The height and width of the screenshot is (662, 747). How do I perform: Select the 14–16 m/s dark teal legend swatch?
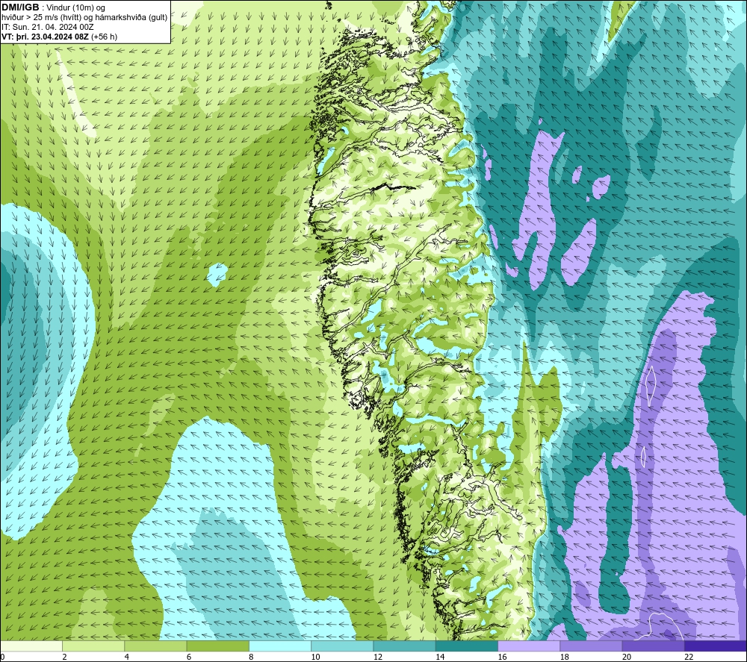coord(467,646)
